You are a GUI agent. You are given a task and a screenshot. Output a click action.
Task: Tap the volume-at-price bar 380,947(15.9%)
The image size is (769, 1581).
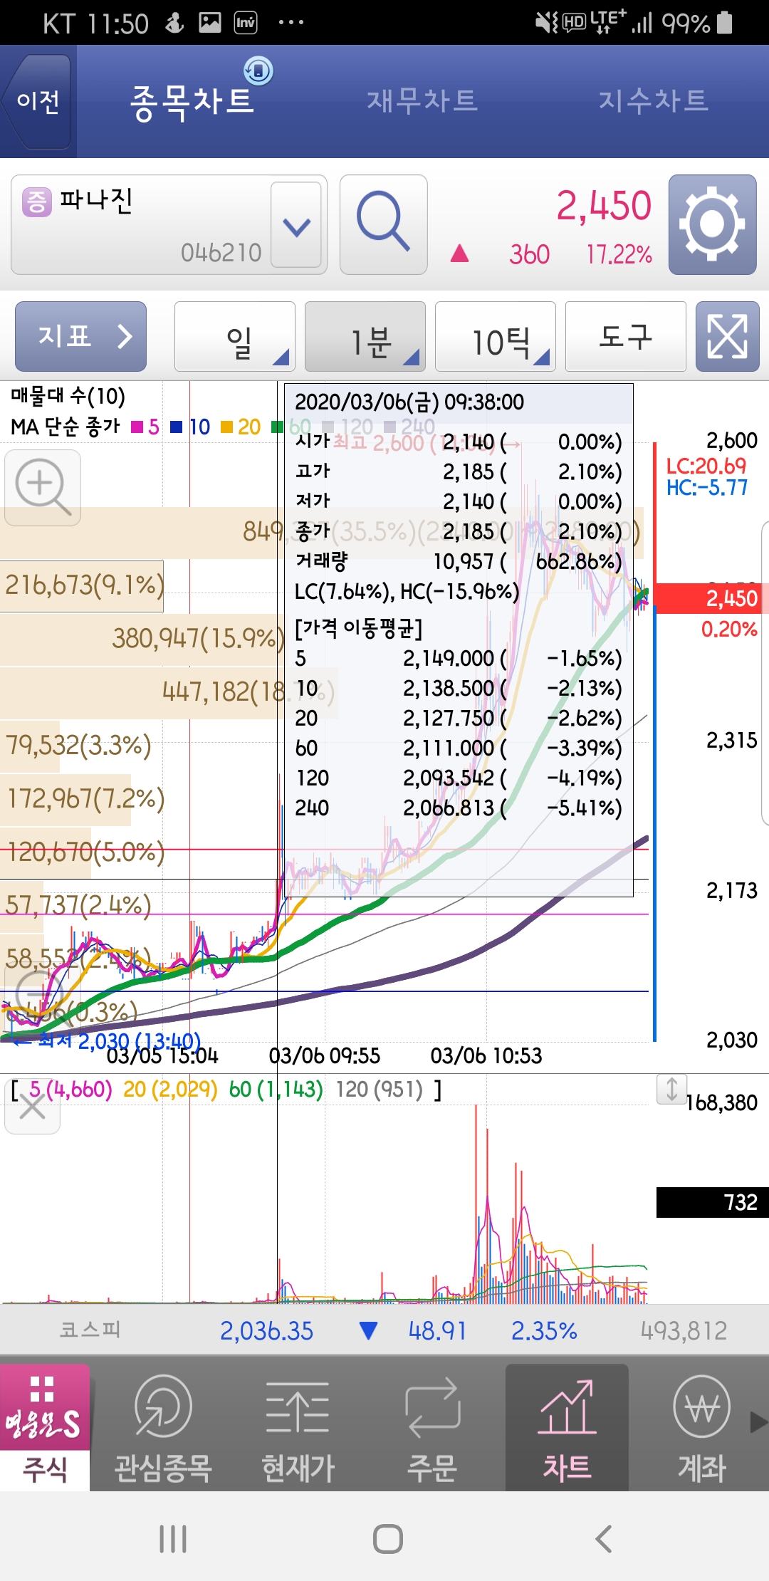point(142,639)
